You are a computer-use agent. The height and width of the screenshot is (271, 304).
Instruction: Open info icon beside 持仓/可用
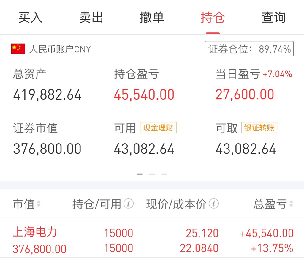click(x=128, y=204)
